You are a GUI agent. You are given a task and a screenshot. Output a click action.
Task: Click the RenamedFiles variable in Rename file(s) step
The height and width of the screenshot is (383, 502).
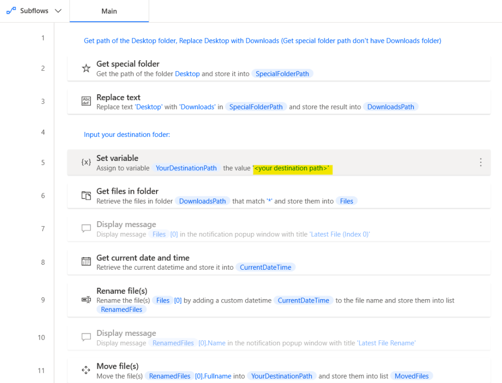[121, 309]
